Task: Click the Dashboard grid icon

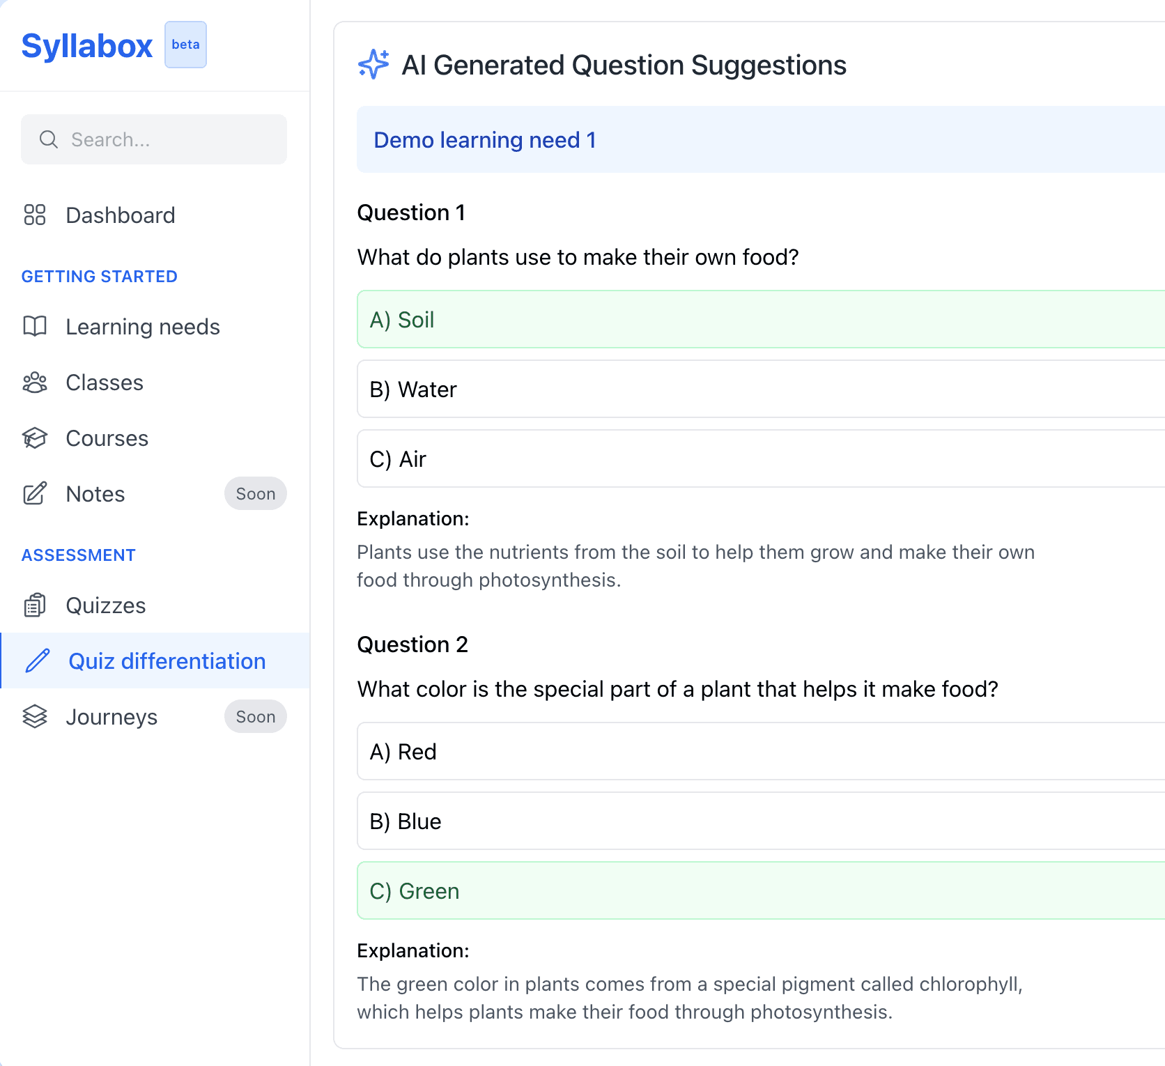Action: click(35, 215)
